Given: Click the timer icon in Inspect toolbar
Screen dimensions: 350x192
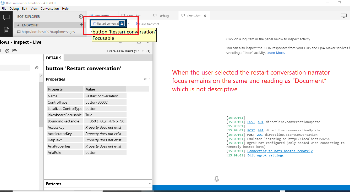Looking at the screenshot, I should [x=7, y=51].
